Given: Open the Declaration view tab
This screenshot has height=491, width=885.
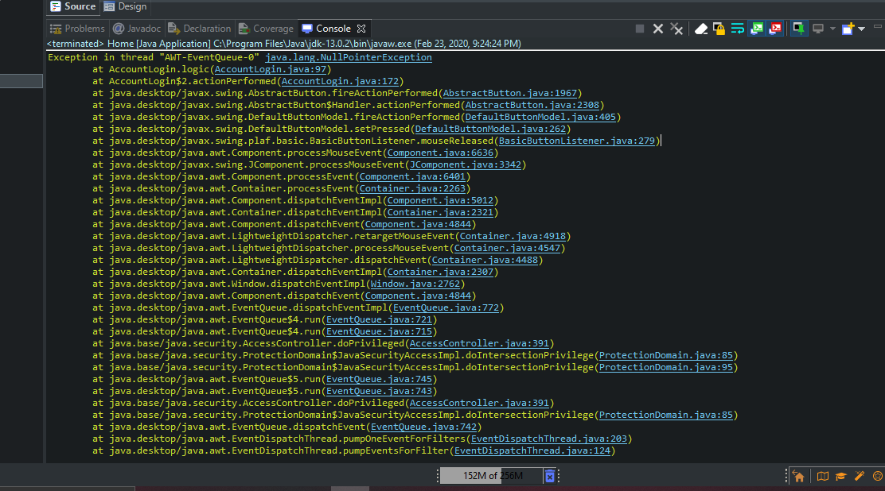Looking at the screenshot, I should pos(200,29).
